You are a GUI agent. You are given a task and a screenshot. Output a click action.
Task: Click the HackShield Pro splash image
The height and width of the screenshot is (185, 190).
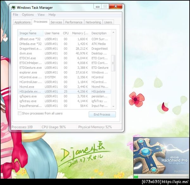(161, 156)
